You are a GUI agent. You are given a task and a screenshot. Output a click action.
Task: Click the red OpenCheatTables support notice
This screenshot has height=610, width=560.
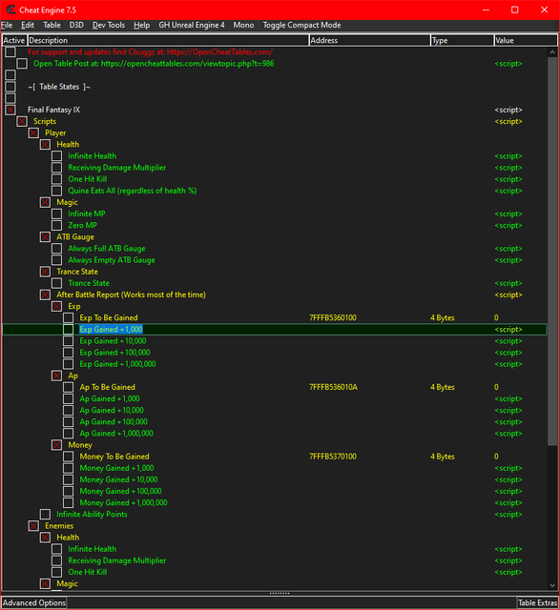coord(150,51)
